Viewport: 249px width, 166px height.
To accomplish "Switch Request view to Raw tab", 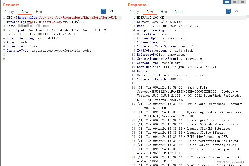I will (25, 12).
